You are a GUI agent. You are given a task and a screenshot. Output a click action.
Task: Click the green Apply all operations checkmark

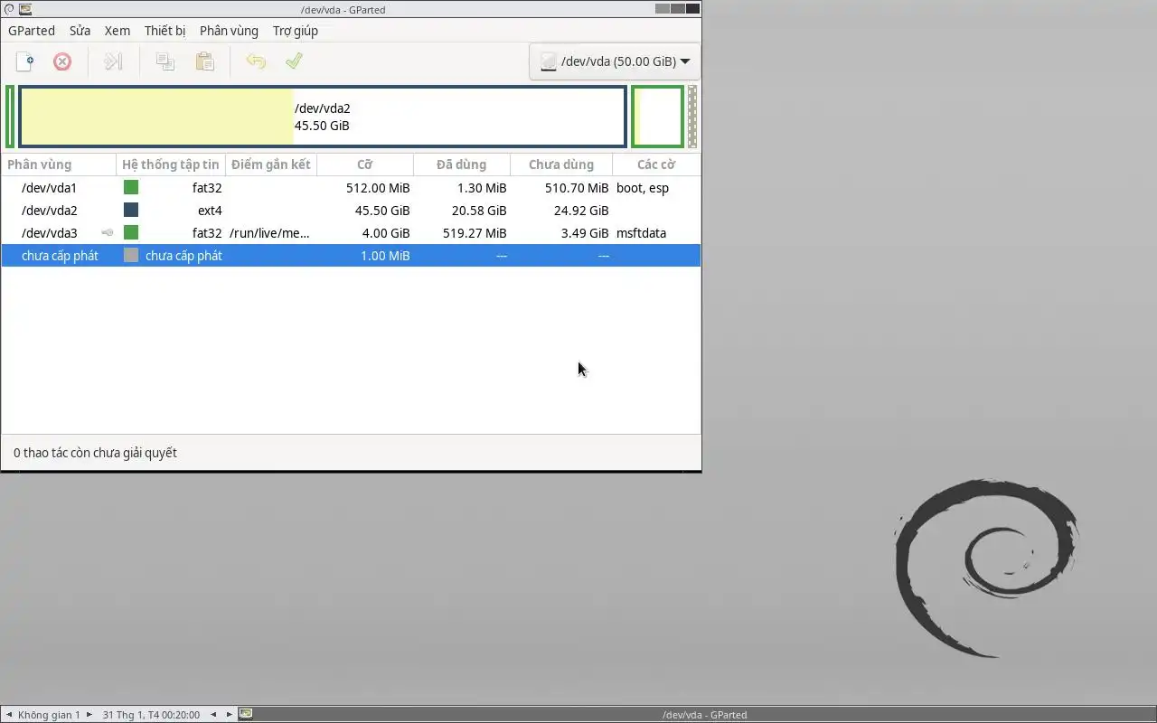point(294,61)
